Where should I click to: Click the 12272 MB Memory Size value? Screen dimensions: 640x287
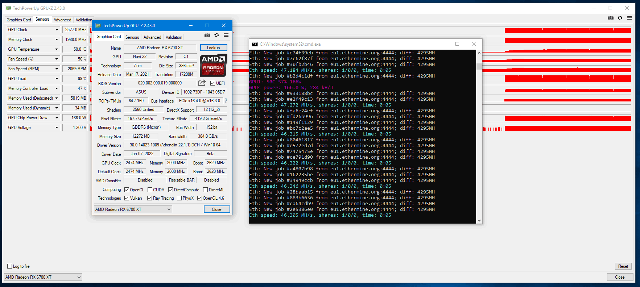(x=141, y=136)
